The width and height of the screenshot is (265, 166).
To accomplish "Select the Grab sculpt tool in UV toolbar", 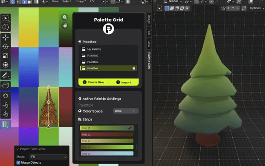I will (6, 105).
